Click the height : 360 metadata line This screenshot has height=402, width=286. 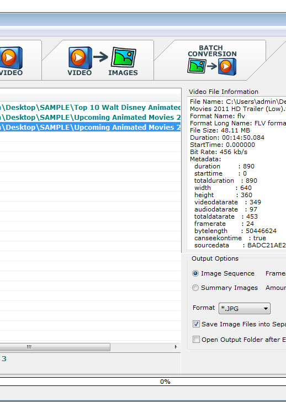pos(223,195)
